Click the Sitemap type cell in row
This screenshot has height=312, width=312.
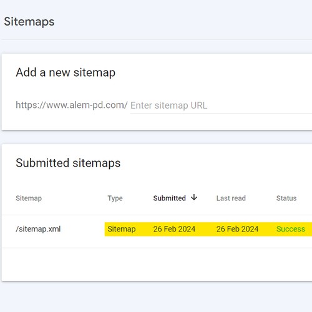click(x=122, y=229)
